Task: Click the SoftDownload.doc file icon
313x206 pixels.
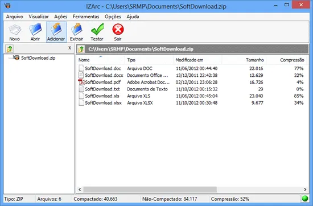Action: 81,68
